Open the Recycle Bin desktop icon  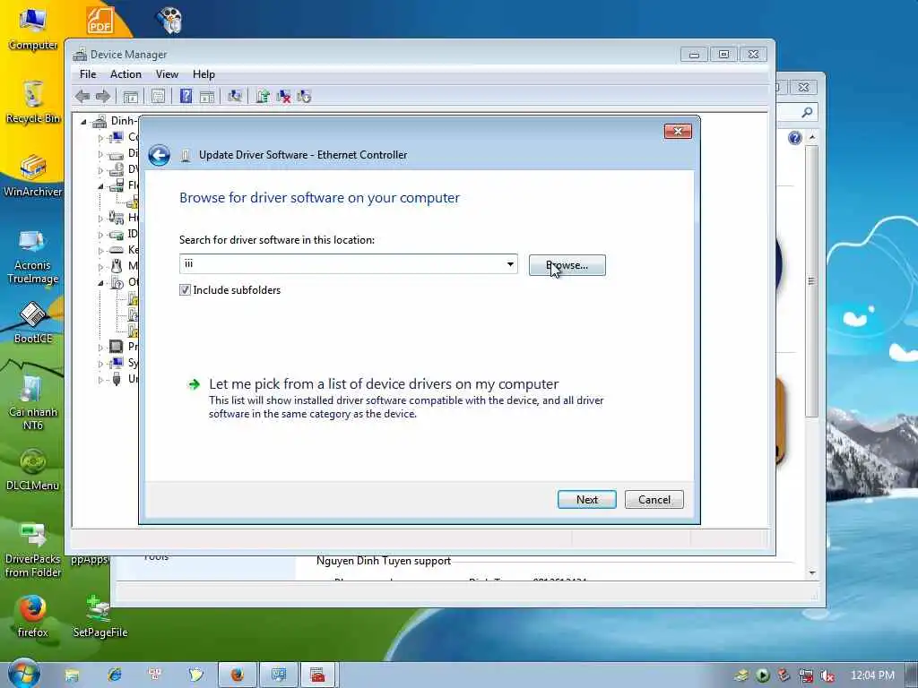pos(33,102)
